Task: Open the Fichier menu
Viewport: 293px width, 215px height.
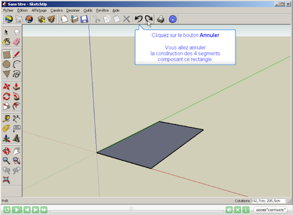Action: click(8, 11)
